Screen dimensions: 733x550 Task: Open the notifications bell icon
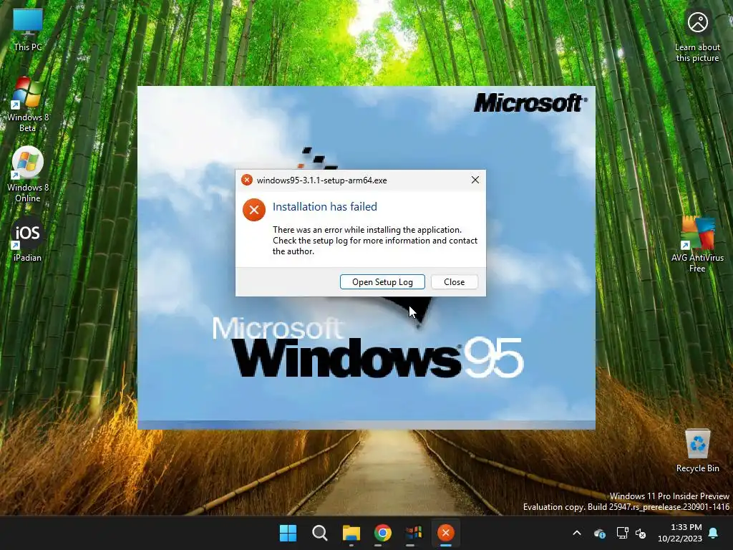point(714,533)
